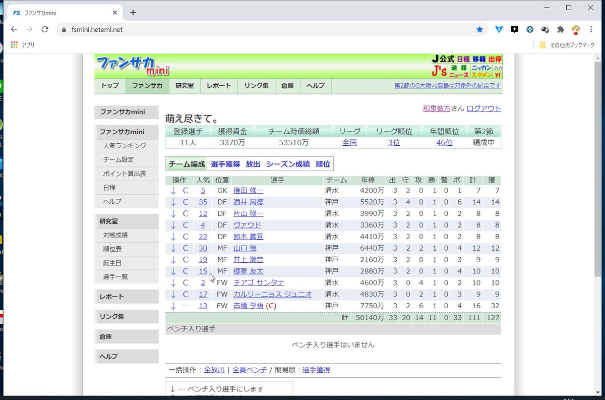Bench チアゴ サンタナ using the down arrow
The height and width of the screenshot is (400, 605).
[x=173, y=282]
